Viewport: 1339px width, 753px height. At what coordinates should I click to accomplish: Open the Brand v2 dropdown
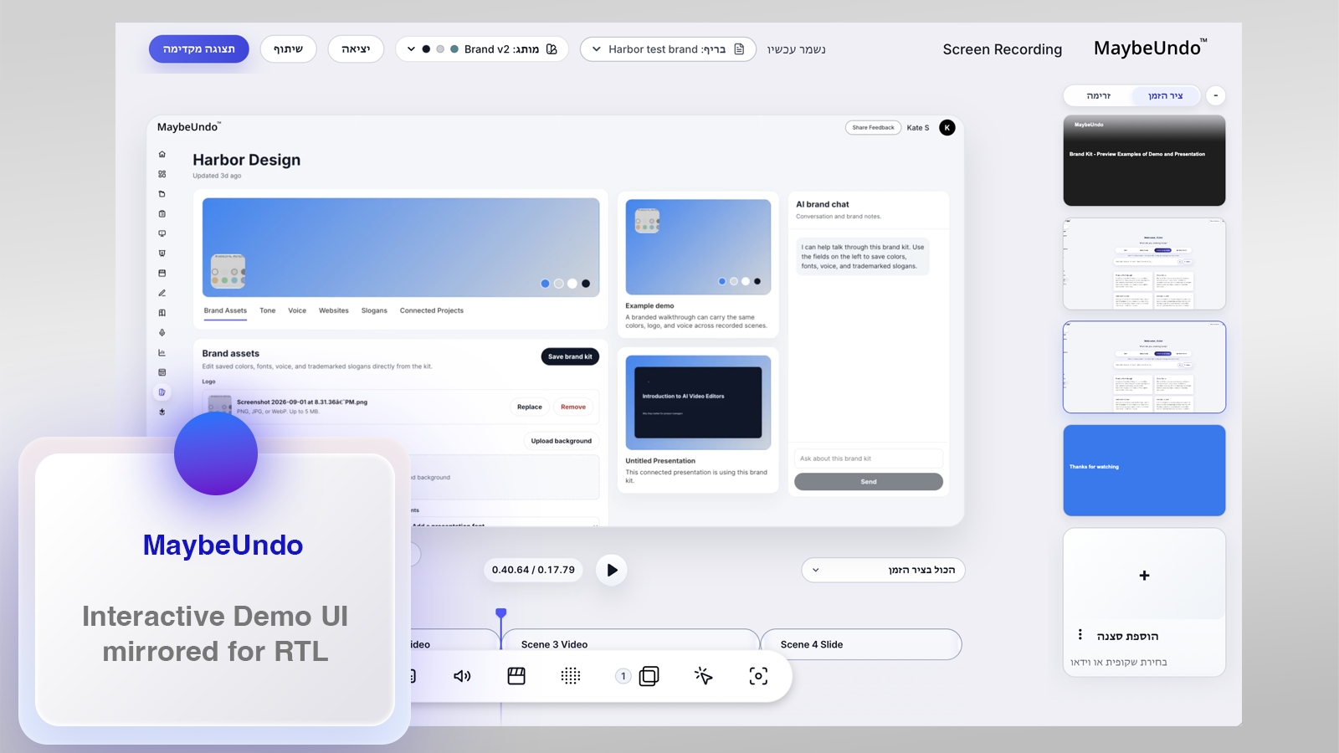[x=482, y=49]
